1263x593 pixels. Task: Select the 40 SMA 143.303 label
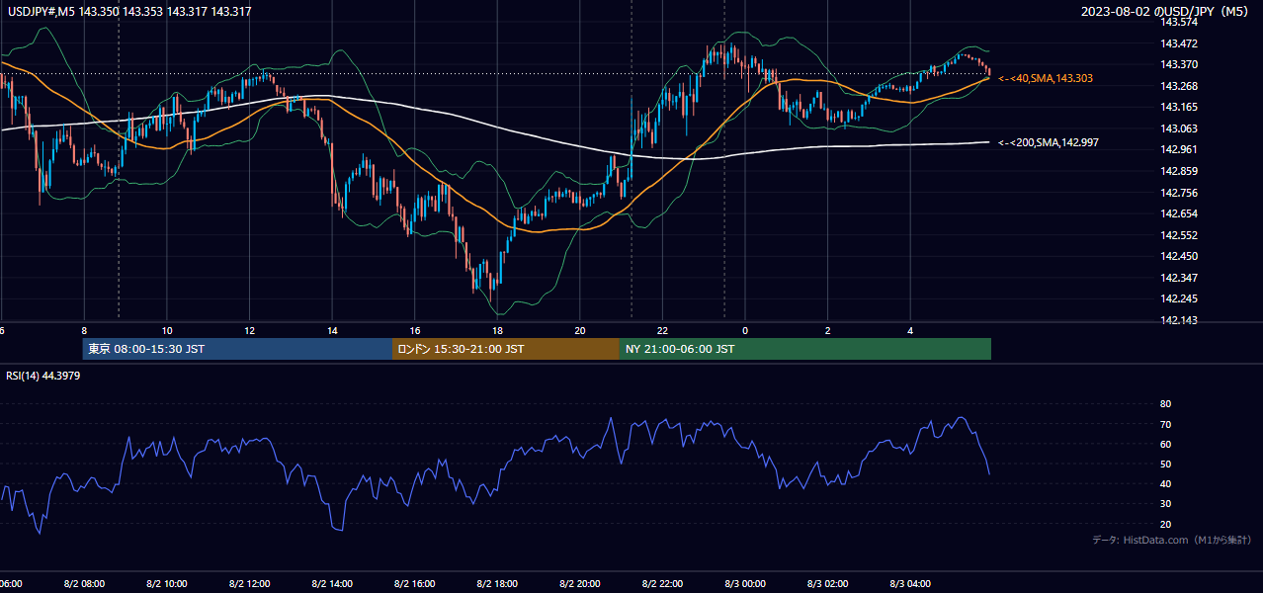point(1046,78)
